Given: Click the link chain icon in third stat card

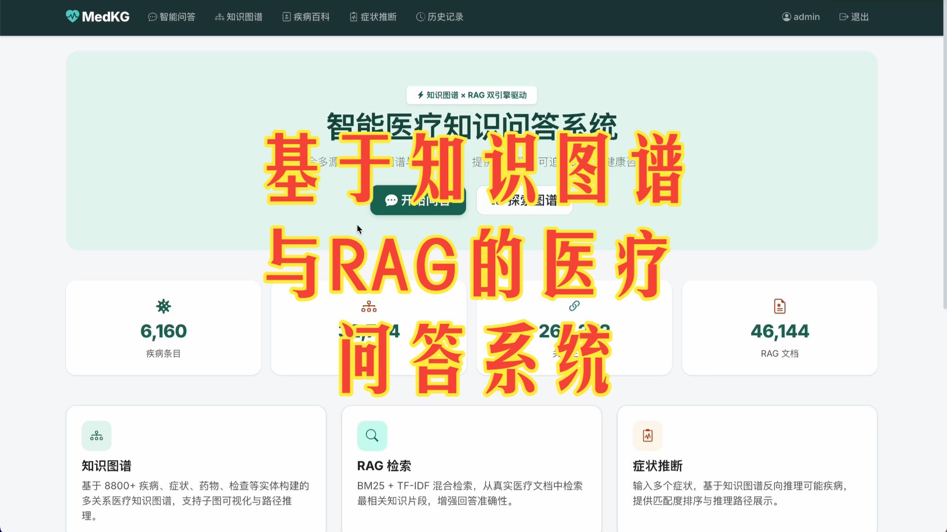Looking at the screenshot, I should coord(574,306).
